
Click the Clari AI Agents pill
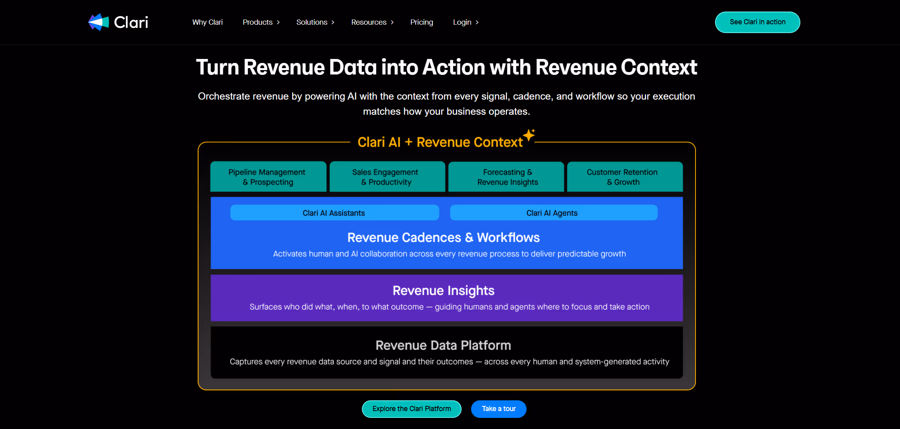552,213
